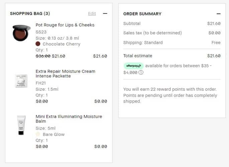Screen dimensions: 229x167
Task: Open Extra Repair Moisture Cream Intense Packette title
Action: pyautogui.click(x=65, y=73)
